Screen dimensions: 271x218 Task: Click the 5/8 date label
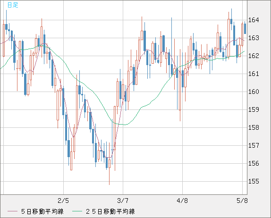(242, 201)
